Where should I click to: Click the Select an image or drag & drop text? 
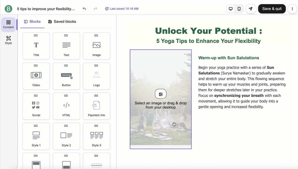pos(161,105)
